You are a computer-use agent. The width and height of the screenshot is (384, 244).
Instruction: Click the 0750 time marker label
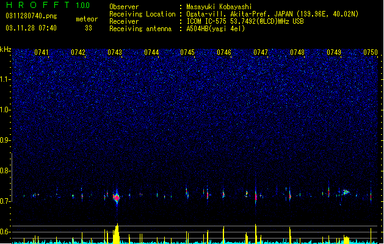tap(371, 52)
